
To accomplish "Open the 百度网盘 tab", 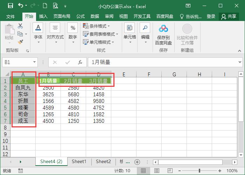I will (x=165, y=16).
